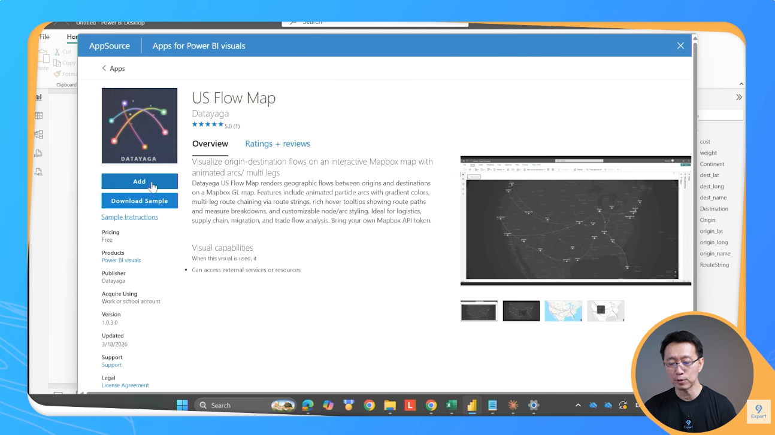The image size is (775, 435).
Task: Open TMDL view in Power BI sidebar
Action: coord(39,172)
